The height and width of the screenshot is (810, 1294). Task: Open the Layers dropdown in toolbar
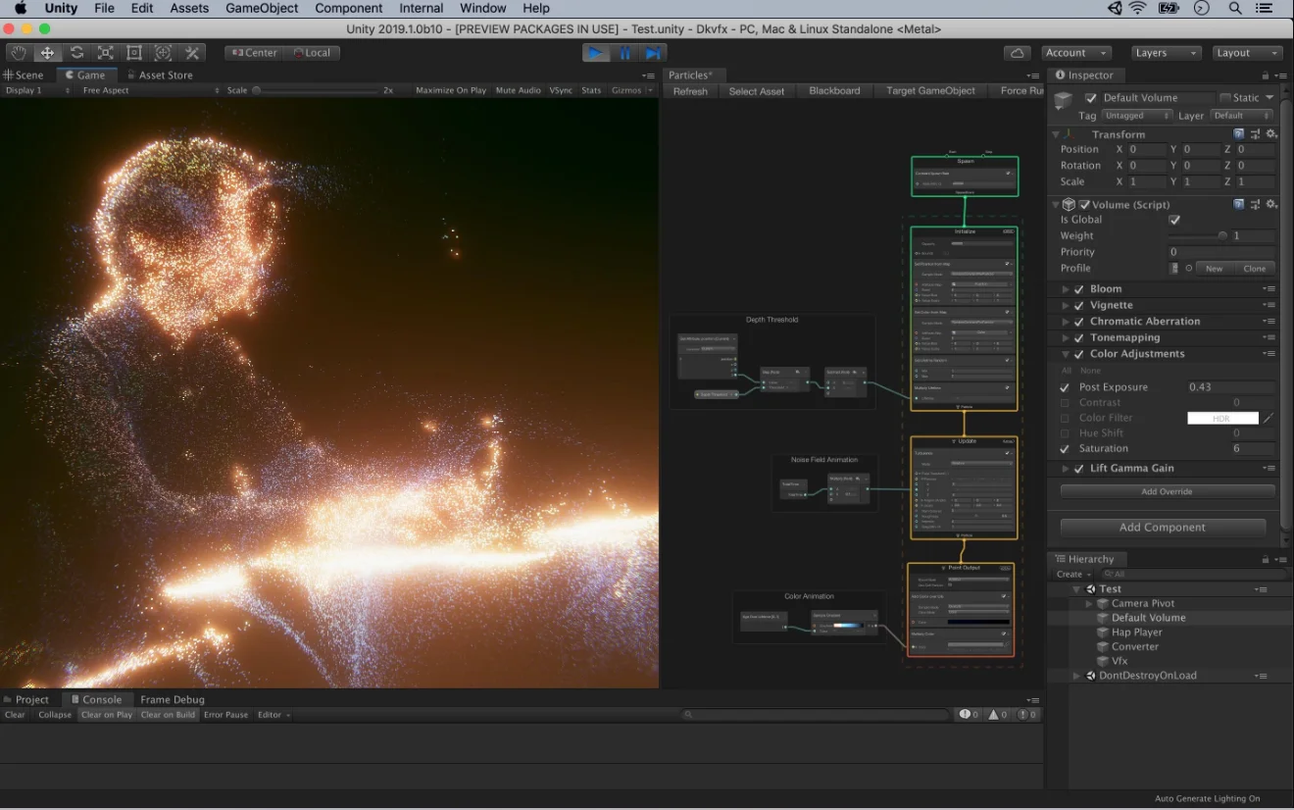pyautogui.click(x=1166, y=53)
